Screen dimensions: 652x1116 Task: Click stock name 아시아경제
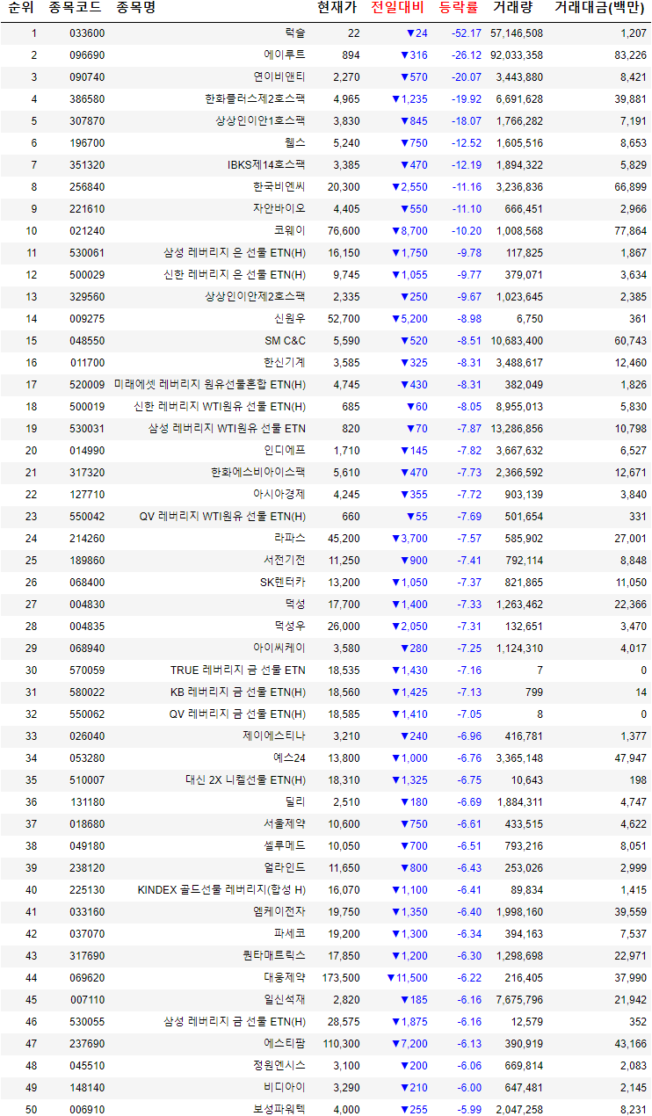point(279,495)
